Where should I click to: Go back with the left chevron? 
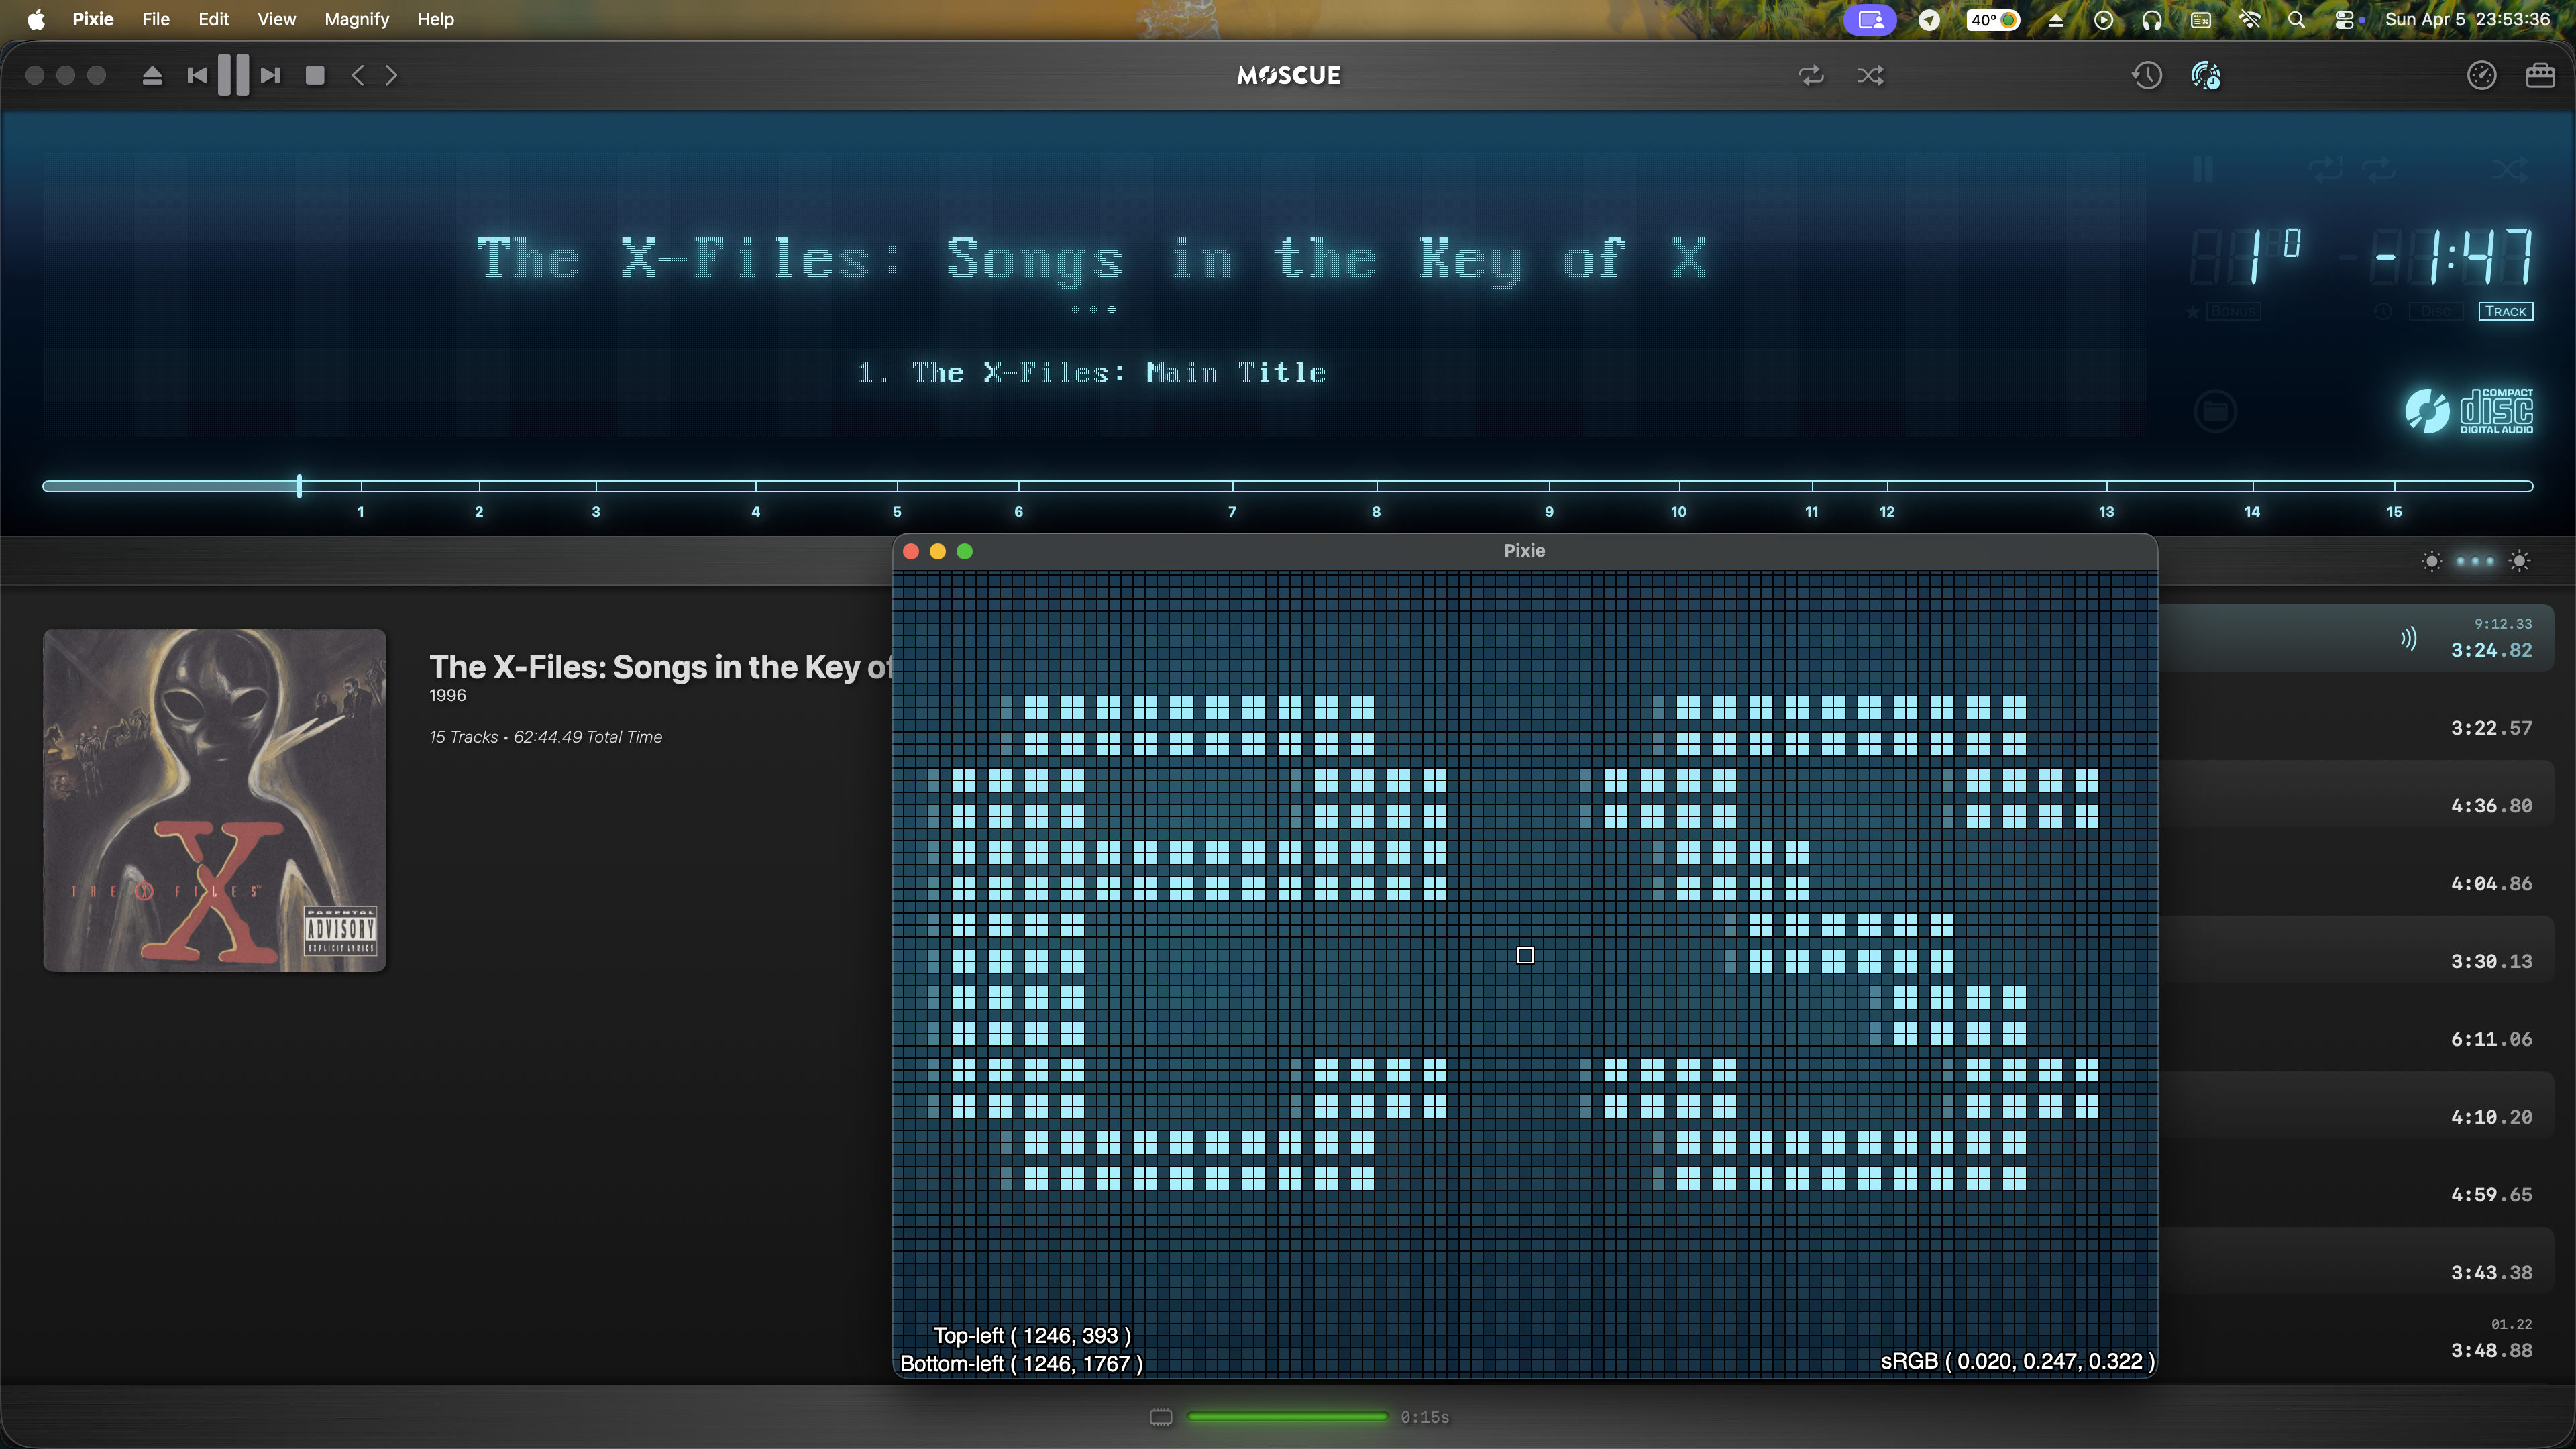click(358, 76)
